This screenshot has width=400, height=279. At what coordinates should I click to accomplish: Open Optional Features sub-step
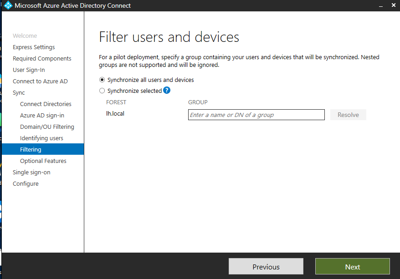click(x=43, y=161)
